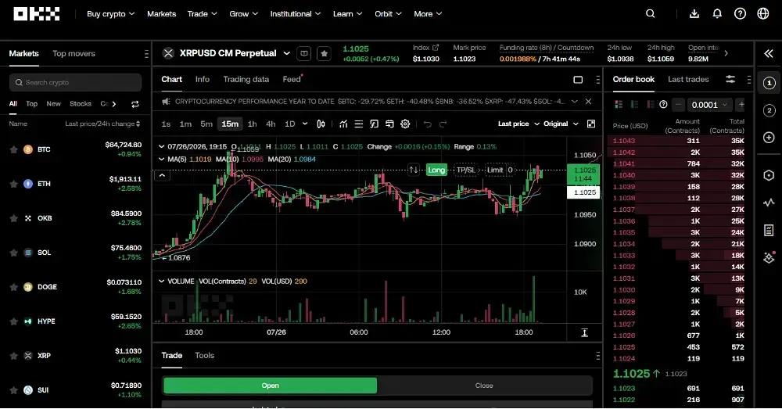Open the chart settings gear
Viewport: 782px width, 409px height.
405,124
